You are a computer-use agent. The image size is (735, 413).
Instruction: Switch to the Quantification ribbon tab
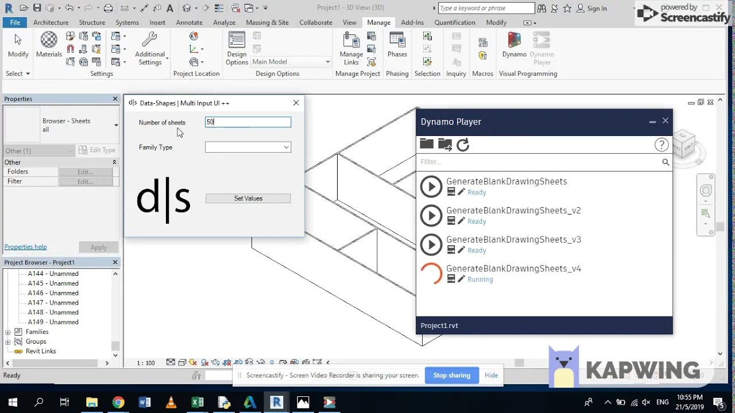[x=454, y=22]
